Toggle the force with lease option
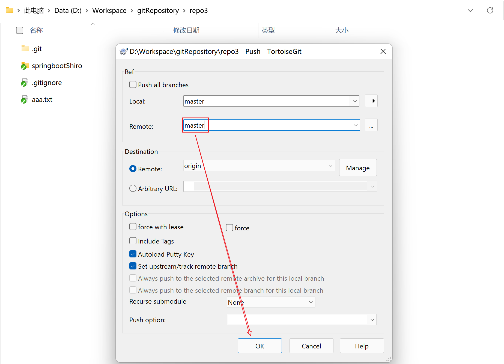 coord(133,227)
